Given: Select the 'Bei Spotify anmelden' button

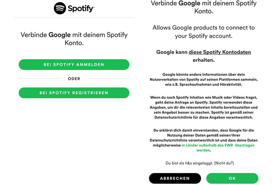Looking at the screenshot, I should point(74,65).
